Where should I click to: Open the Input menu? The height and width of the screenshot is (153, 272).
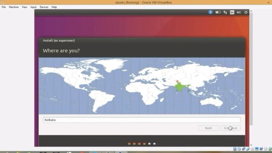[34, 7]
